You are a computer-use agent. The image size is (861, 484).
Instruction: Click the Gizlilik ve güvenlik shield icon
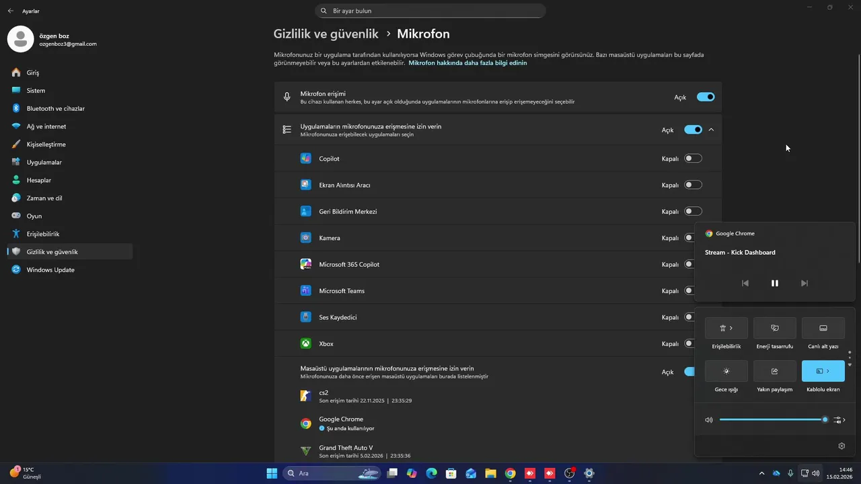tap(16, 252)
